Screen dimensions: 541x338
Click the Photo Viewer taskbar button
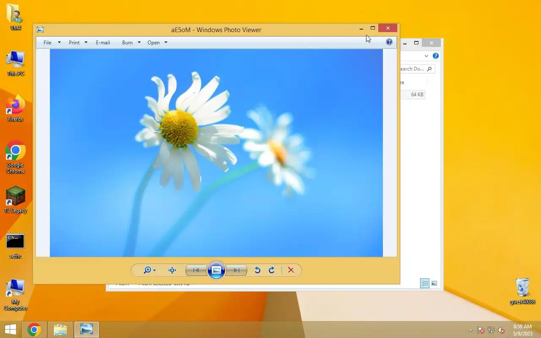coord(87,330)
